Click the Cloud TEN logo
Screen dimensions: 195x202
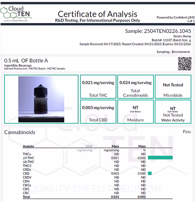(x=16, y=14)
